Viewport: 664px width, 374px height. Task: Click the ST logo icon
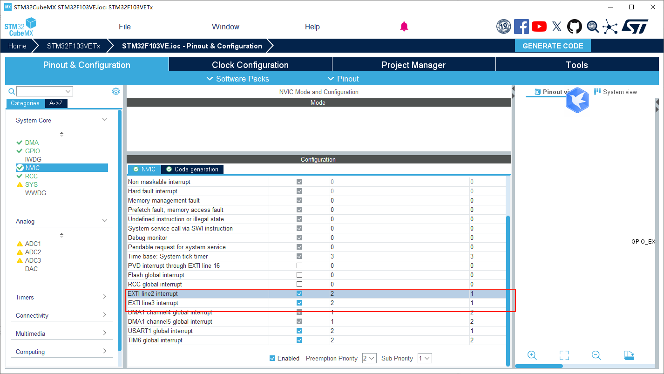634,27
